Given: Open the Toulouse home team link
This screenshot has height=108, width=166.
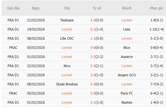Looking at the screenshot, I should [67, 20].
